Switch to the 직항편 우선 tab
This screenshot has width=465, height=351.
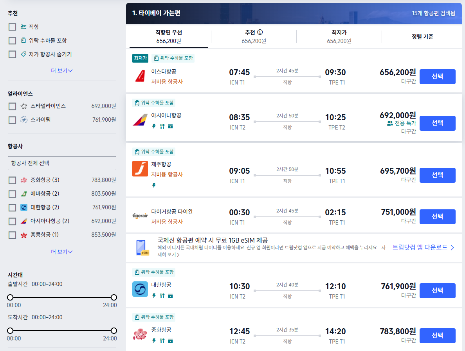pyautogui.click(x=169, y=36)
